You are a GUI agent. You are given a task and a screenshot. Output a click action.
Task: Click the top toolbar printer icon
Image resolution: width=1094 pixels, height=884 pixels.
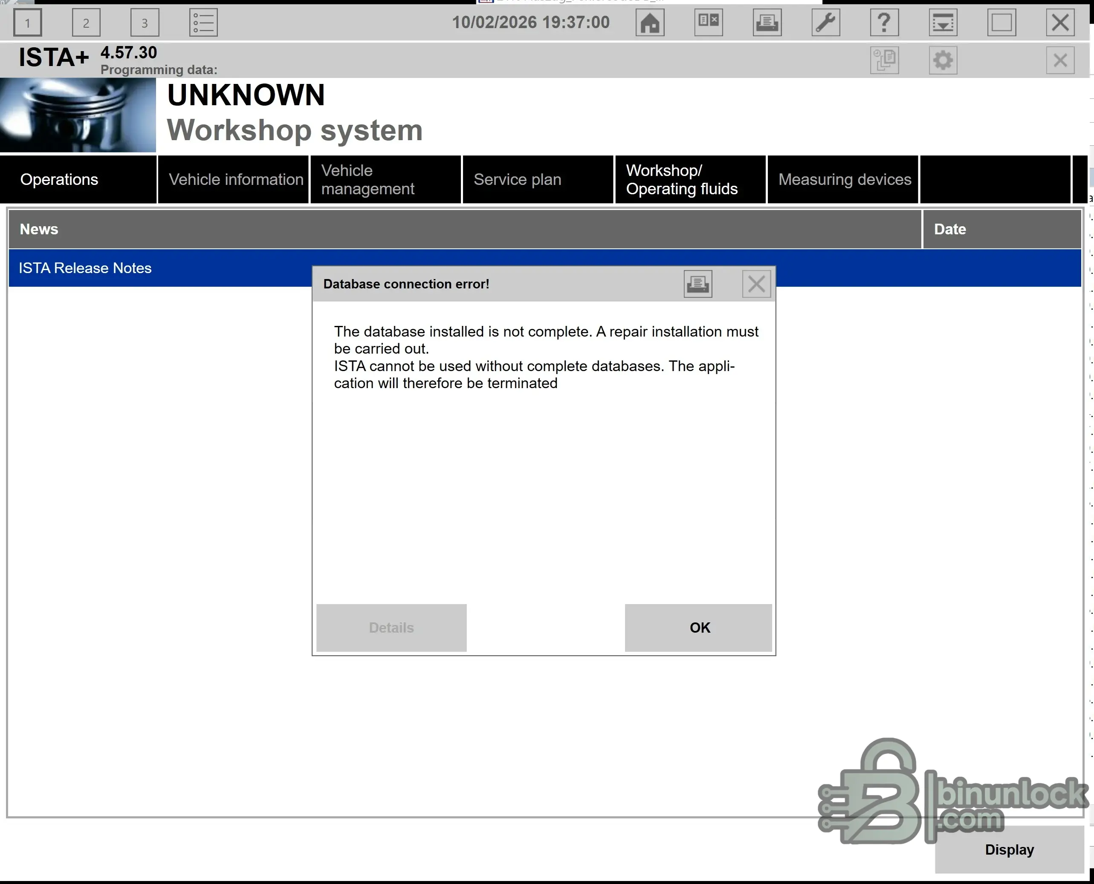point(767,23)
